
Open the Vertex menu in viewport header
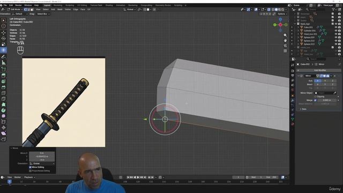click(x=68, y=10)
